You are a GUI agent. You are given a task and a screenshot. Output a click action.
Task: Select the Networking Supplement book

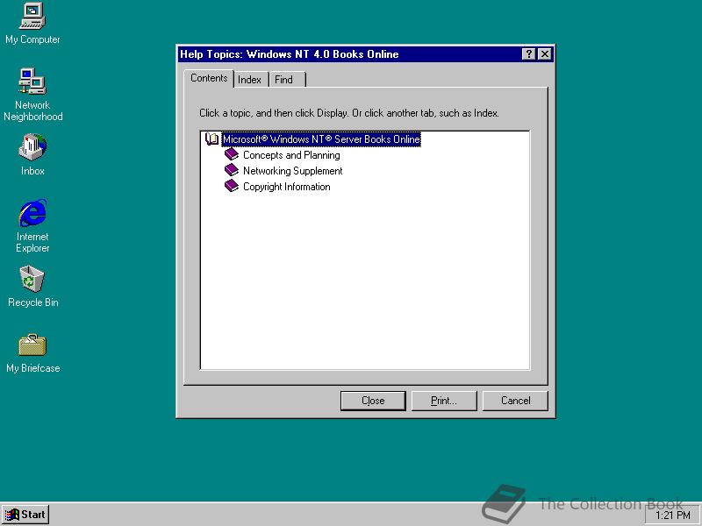[x=293, y=171]
